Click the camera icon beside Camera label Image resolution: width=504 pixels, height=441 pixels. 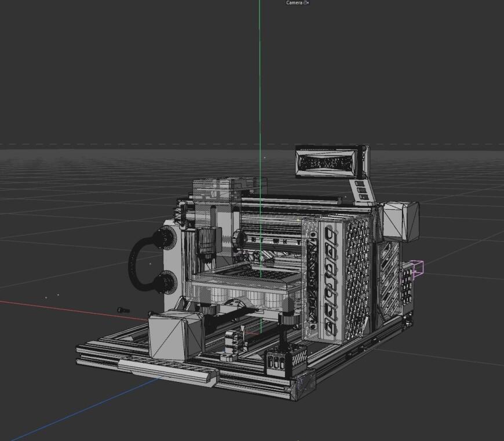pyautogui.click(x=306, y=2)
